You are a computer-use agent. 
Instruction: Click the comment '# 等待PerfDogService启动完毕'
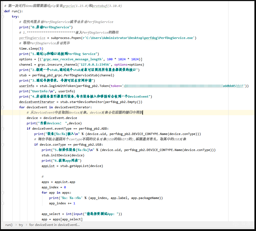click(x=45, y=43)
